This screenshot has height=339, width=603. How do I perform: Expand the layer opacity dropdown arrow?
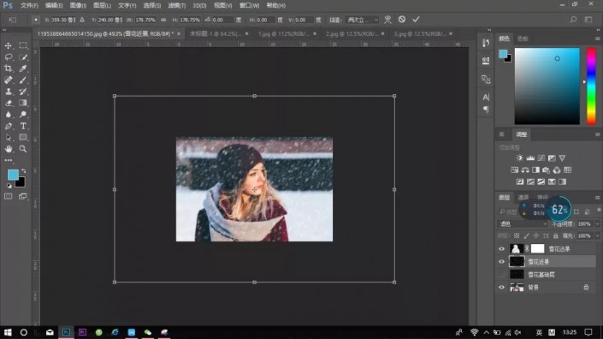[x=597, y=224]
